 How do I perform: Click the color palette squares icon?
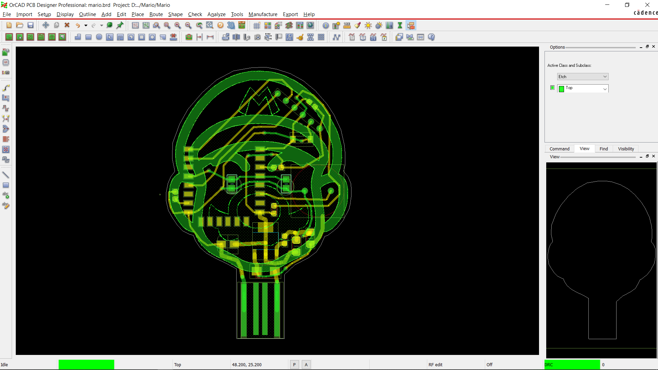pos(268,25)
